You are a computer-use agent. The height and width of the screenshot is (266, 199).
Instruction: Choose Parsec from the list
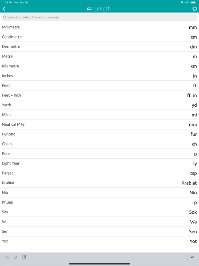pyautogui.click(x=99, y=173)
